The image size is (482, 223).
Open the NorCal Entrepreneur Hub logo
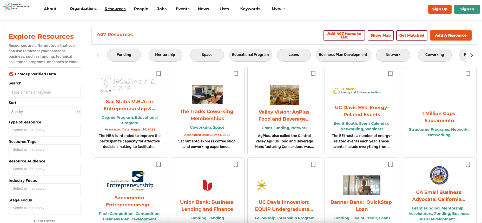click(x=16, y=6)
